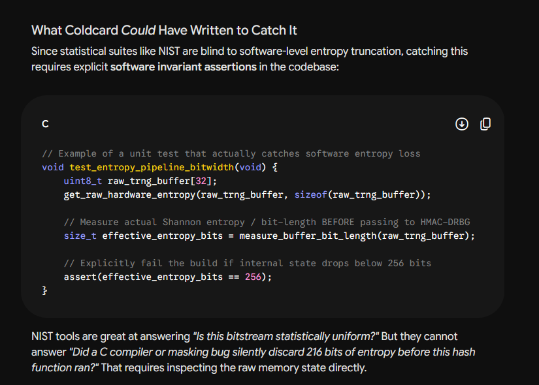Click the 'C' language label
Image resolution: width=539 pixels, height=385 pixels.
45,124
